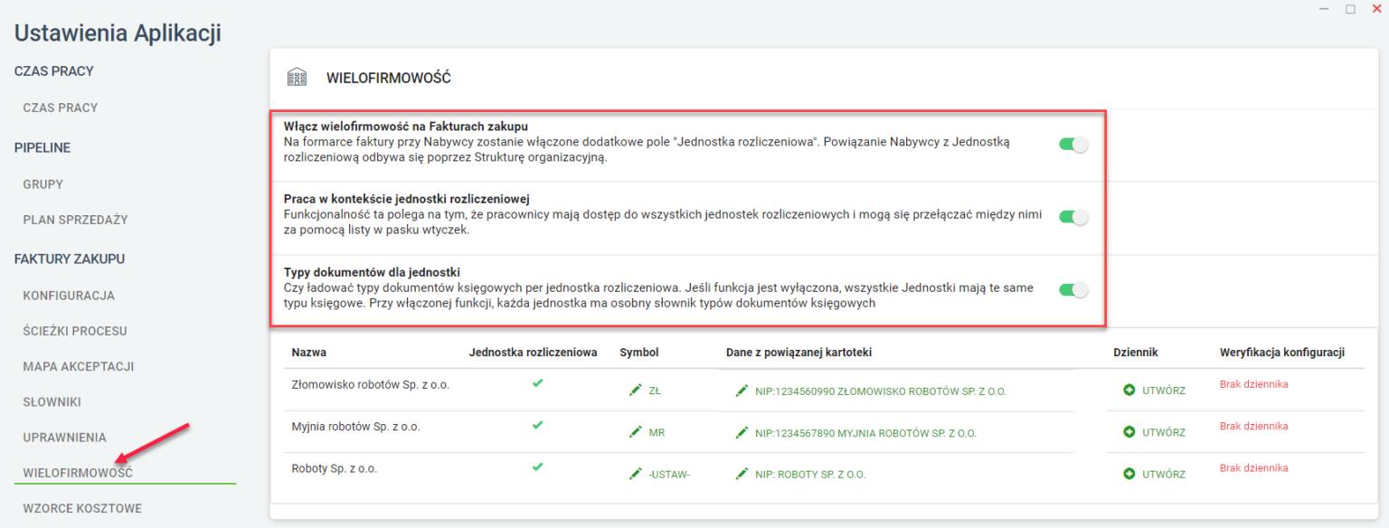Image resolution: width=1389 pixels, height=528 pixels.
Task: Open Plan sprzedaży under Pipeline
Action: (x=75, y=220)
